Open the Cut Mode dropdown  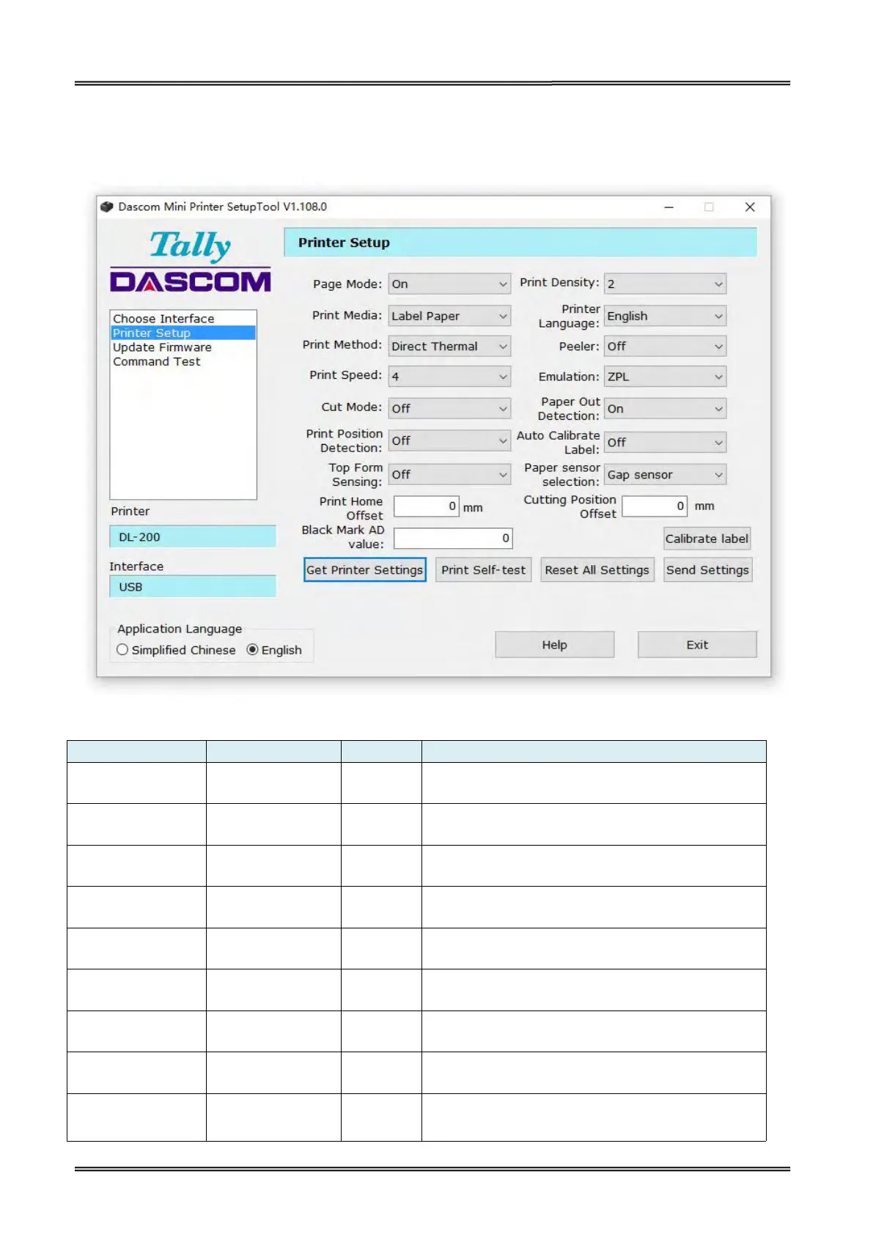[x=449, y=408]
